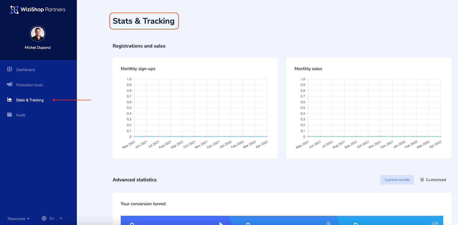
Task: Click the Promotion tools megaphone icon
Action: [9, 84]
